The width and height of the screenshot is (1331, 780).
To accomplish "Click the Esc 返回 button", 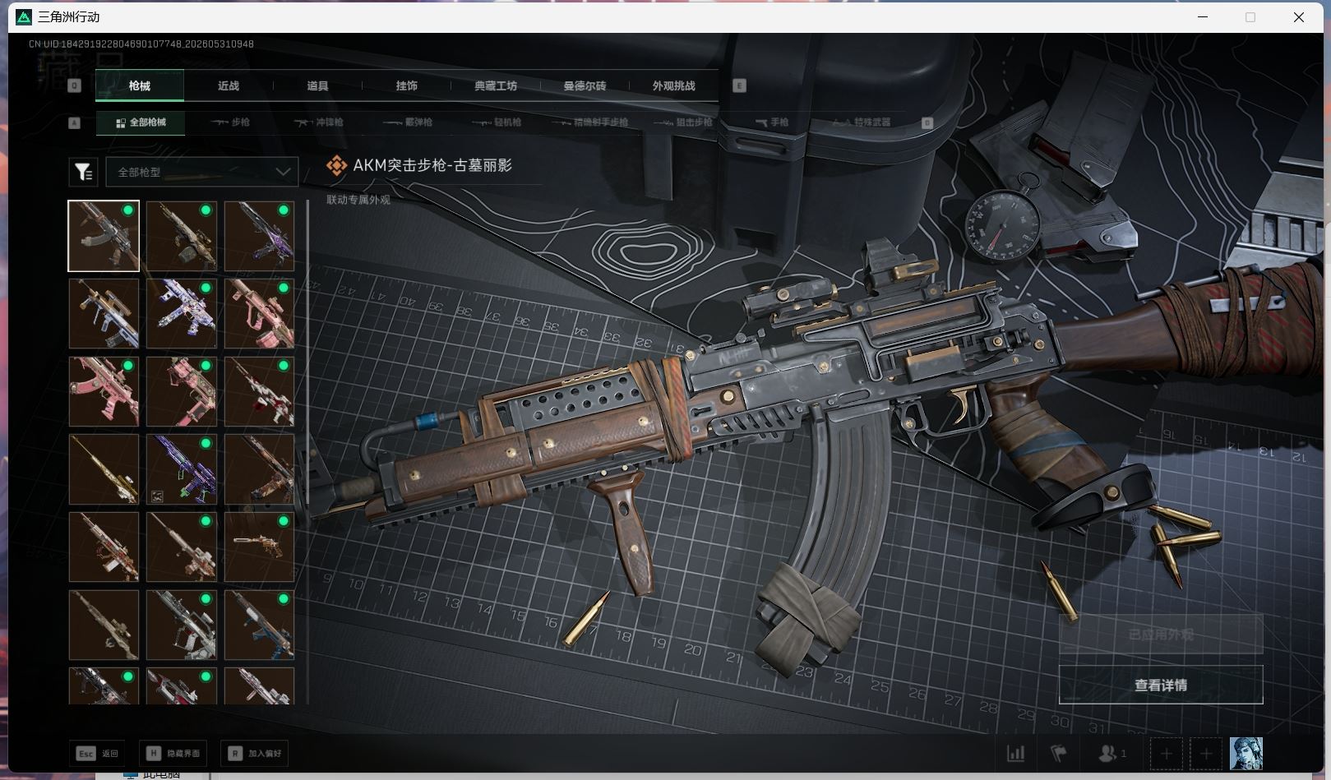I will (97, 753).
